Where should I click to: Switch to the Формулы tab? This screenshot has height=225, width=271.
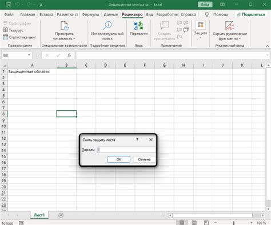90,14
